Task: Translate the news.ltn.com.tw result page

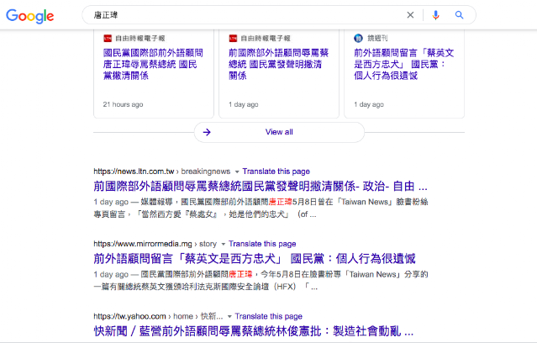Action: [x=276, y=171]
